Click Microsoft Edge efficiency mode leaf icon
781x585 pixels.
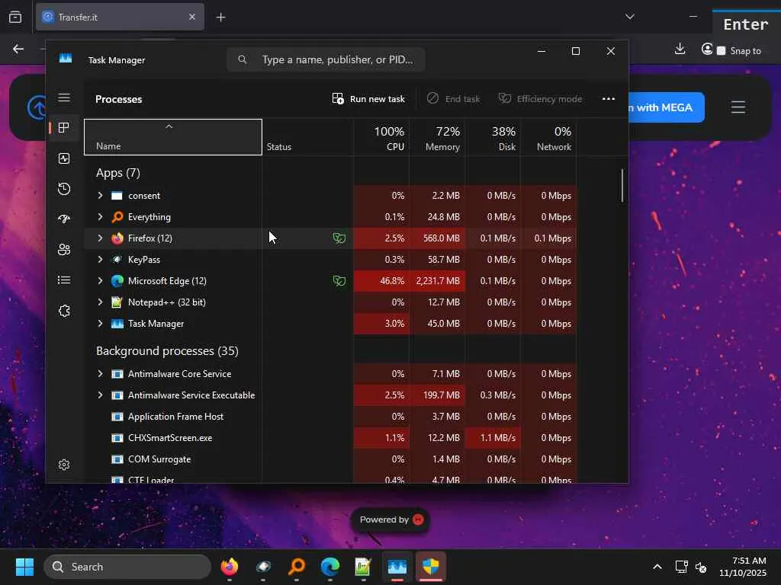tap(339, 281)
